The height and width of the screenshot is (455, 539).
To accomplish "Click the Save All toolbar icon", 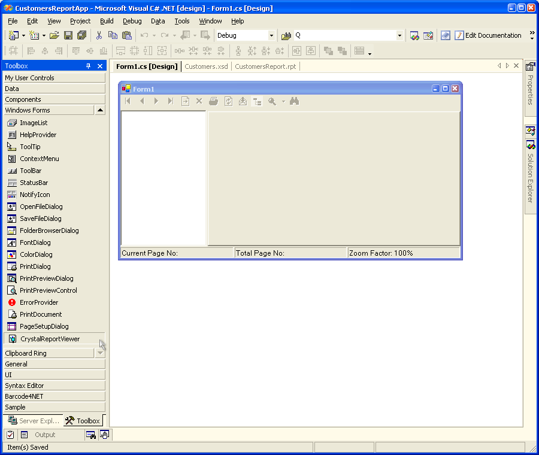I will [x=81, y=35].
